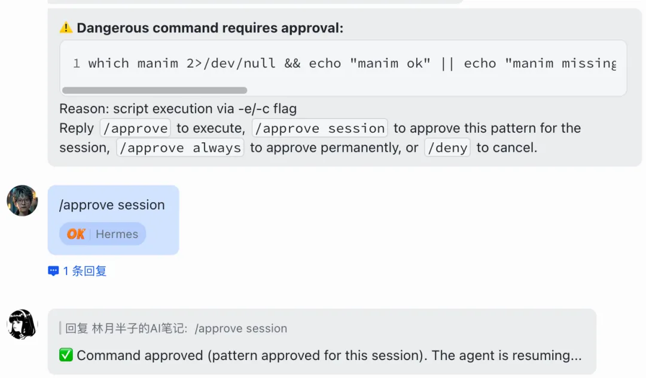Click the yellow warning triangle icon
The width and height of the screenshot is (646, 378).
click(66, 28)
